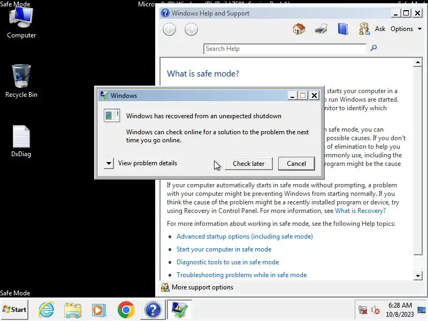Click Show desktop icon at taskbar end
This screenshot has width=428, height=321.
click(422, 310)
